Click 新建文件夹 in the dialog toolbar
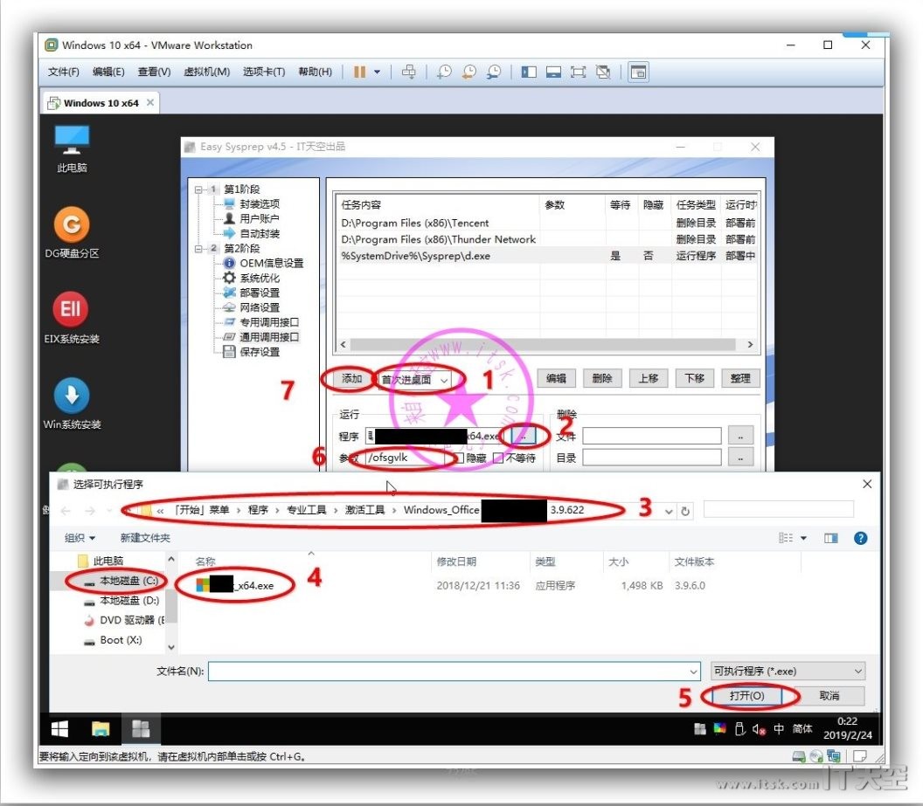 coord(145,538)
